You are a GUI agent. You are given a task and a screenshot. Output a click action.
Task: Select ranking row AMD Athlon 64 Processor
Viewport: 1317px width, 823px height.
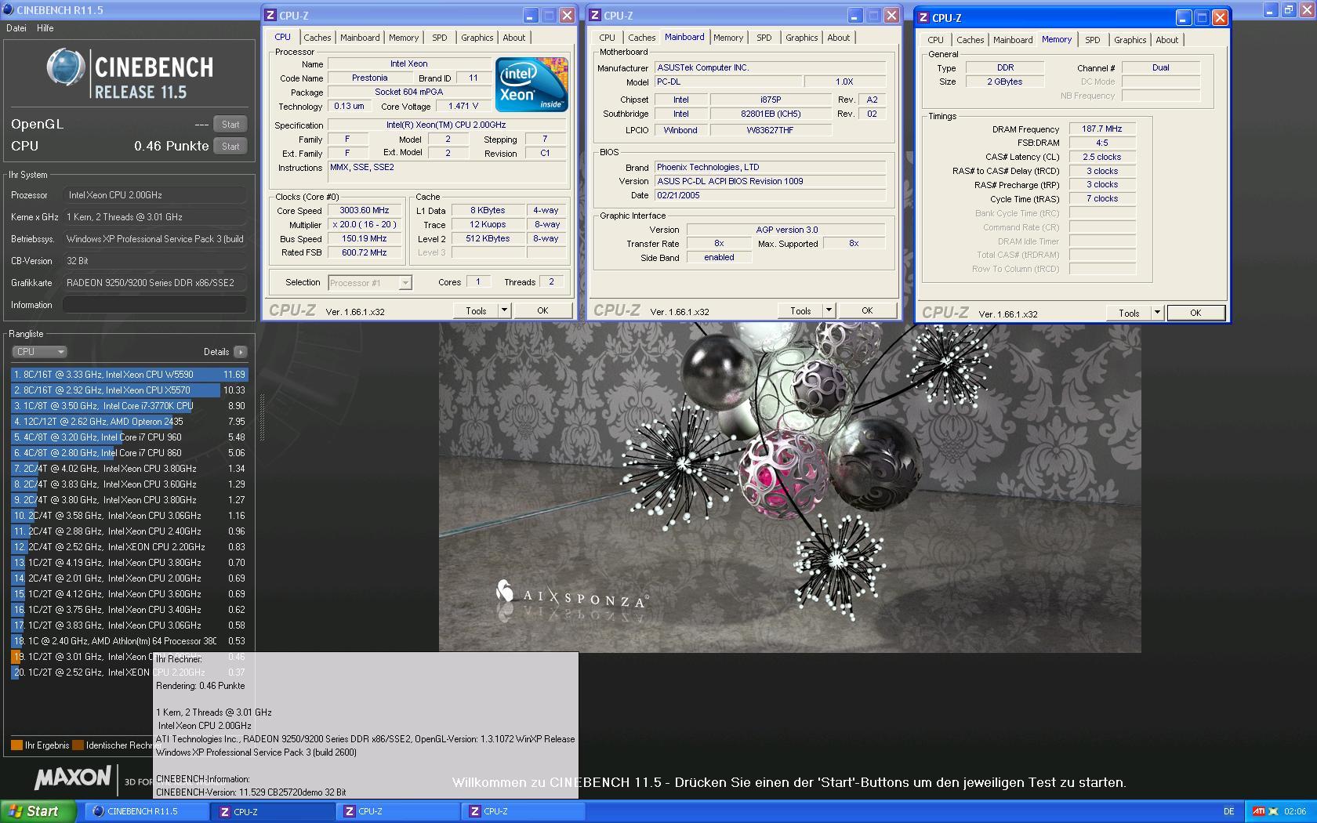(x=129, y=641)
